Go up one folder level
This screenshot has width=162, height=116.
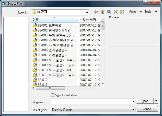click(x=102, y=12)
